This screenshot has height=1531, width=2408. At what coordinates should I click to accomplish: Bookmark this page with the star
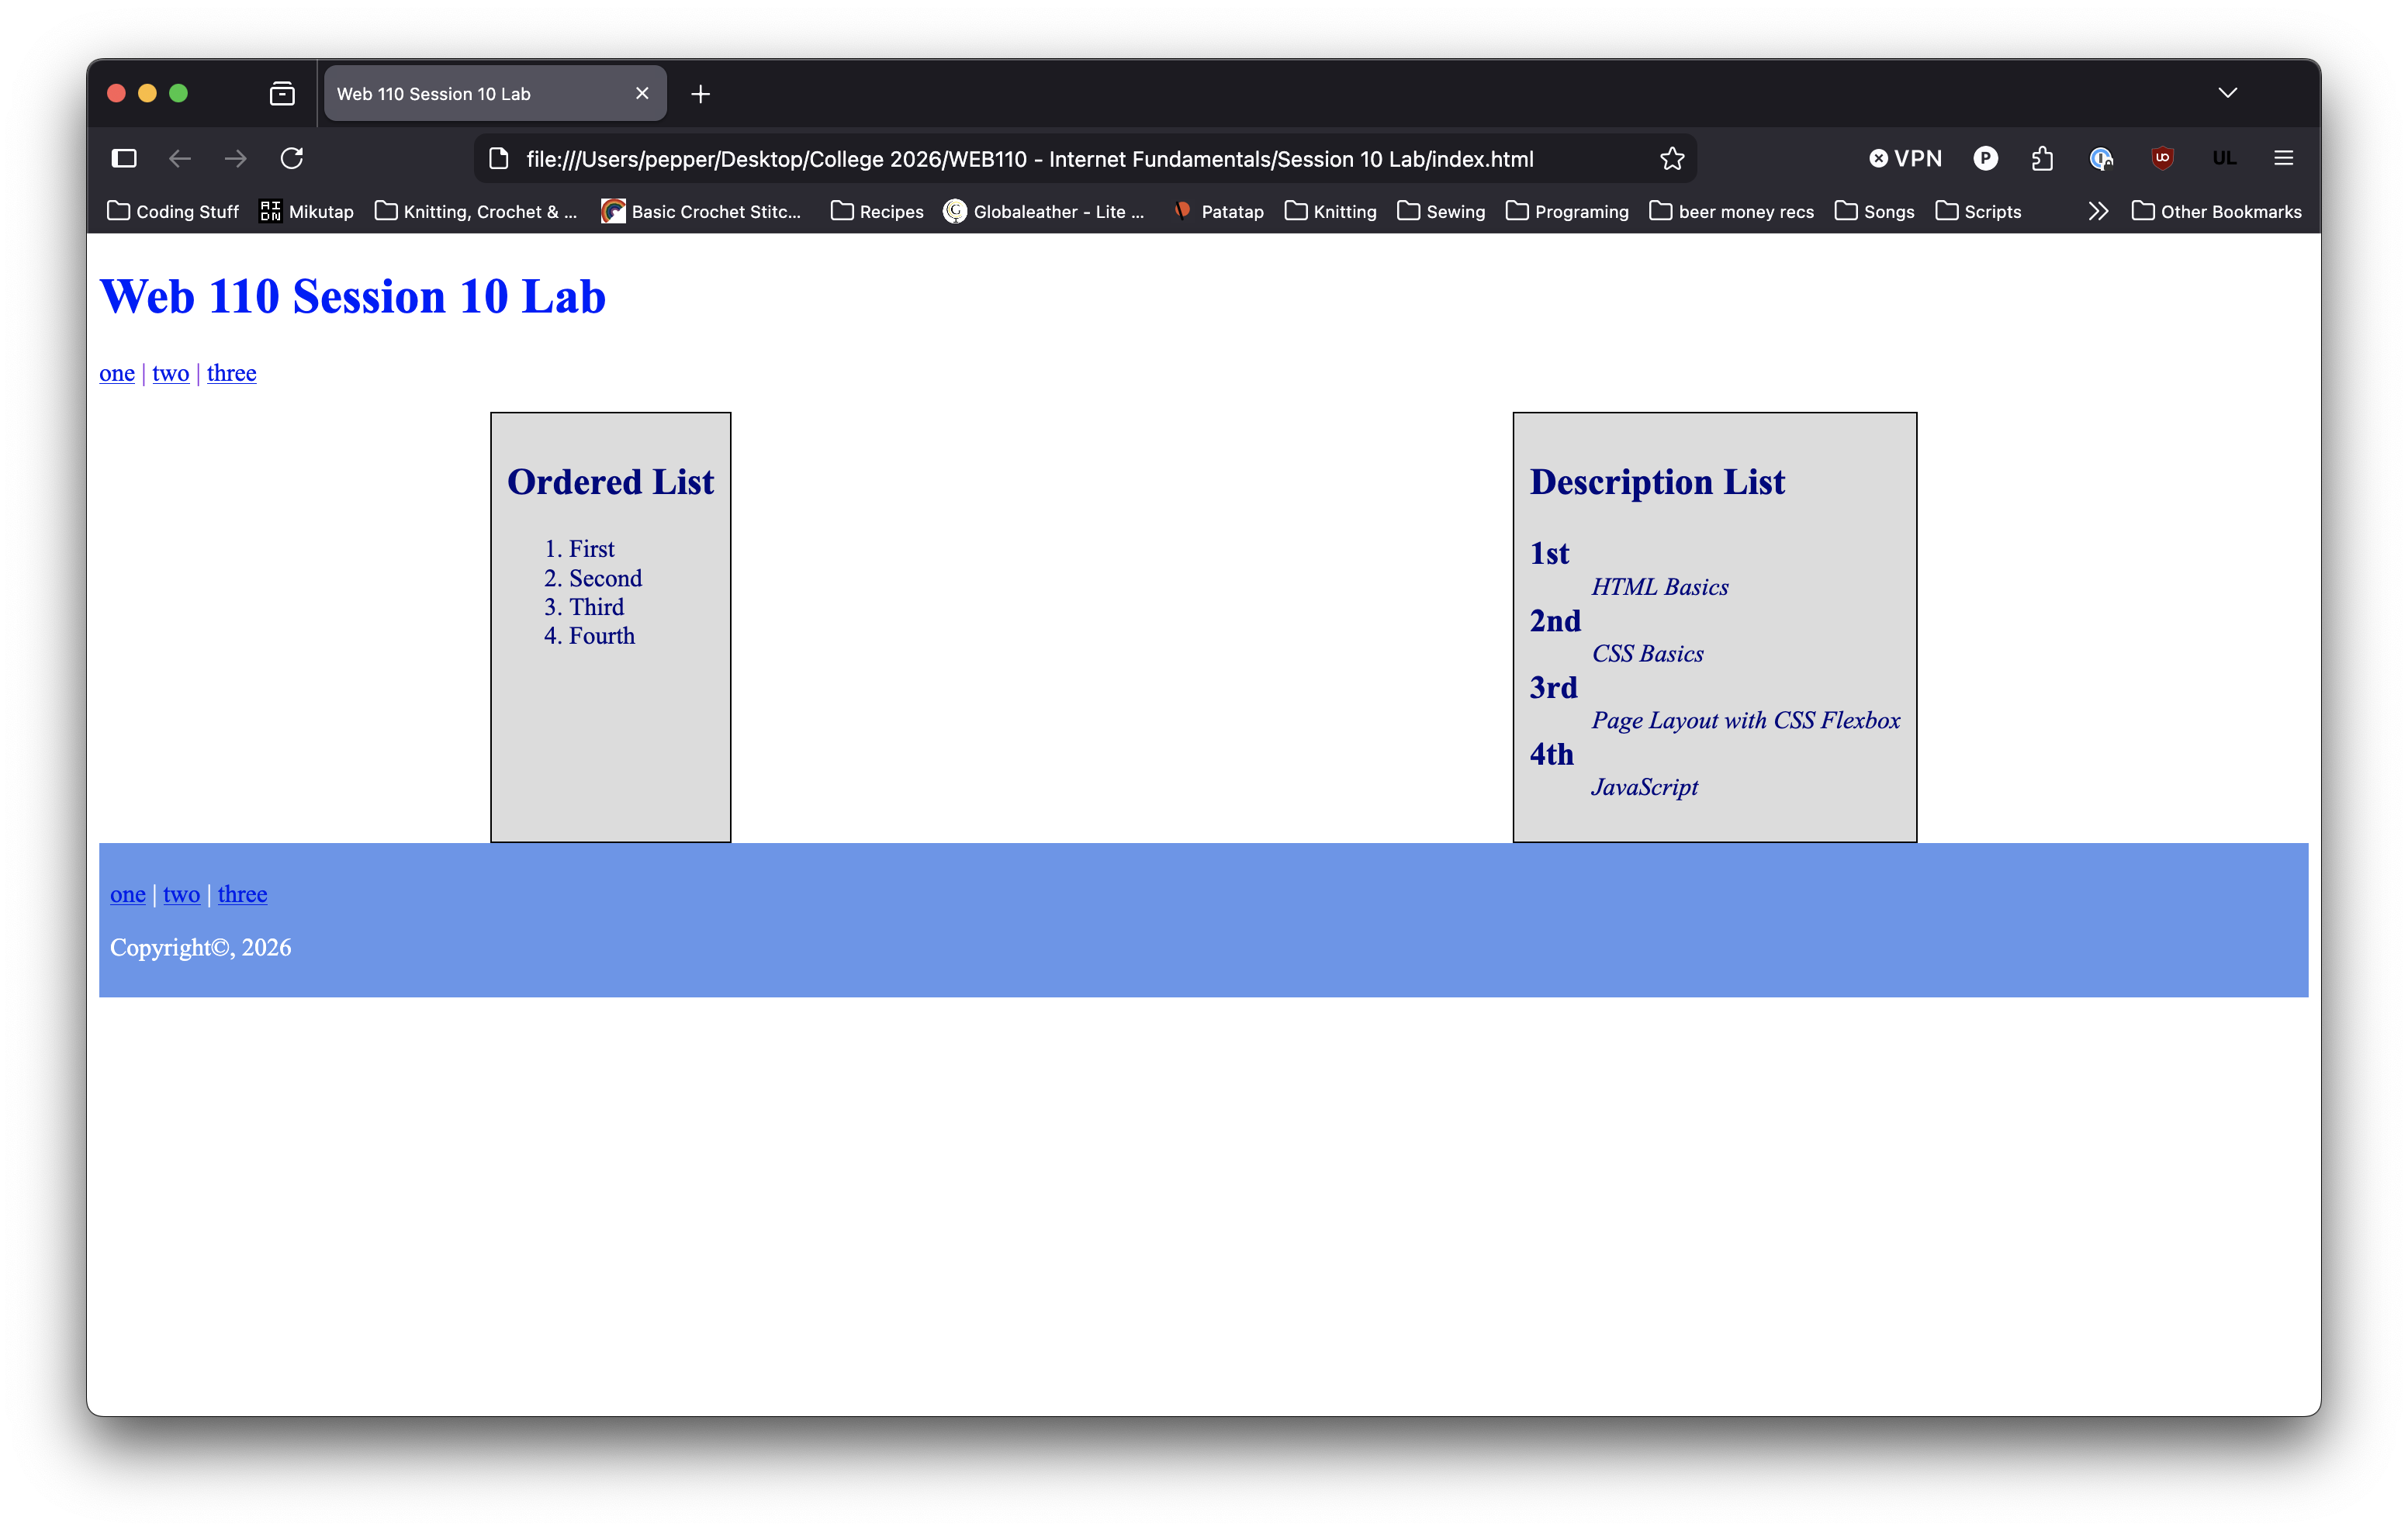point(1672,158)
